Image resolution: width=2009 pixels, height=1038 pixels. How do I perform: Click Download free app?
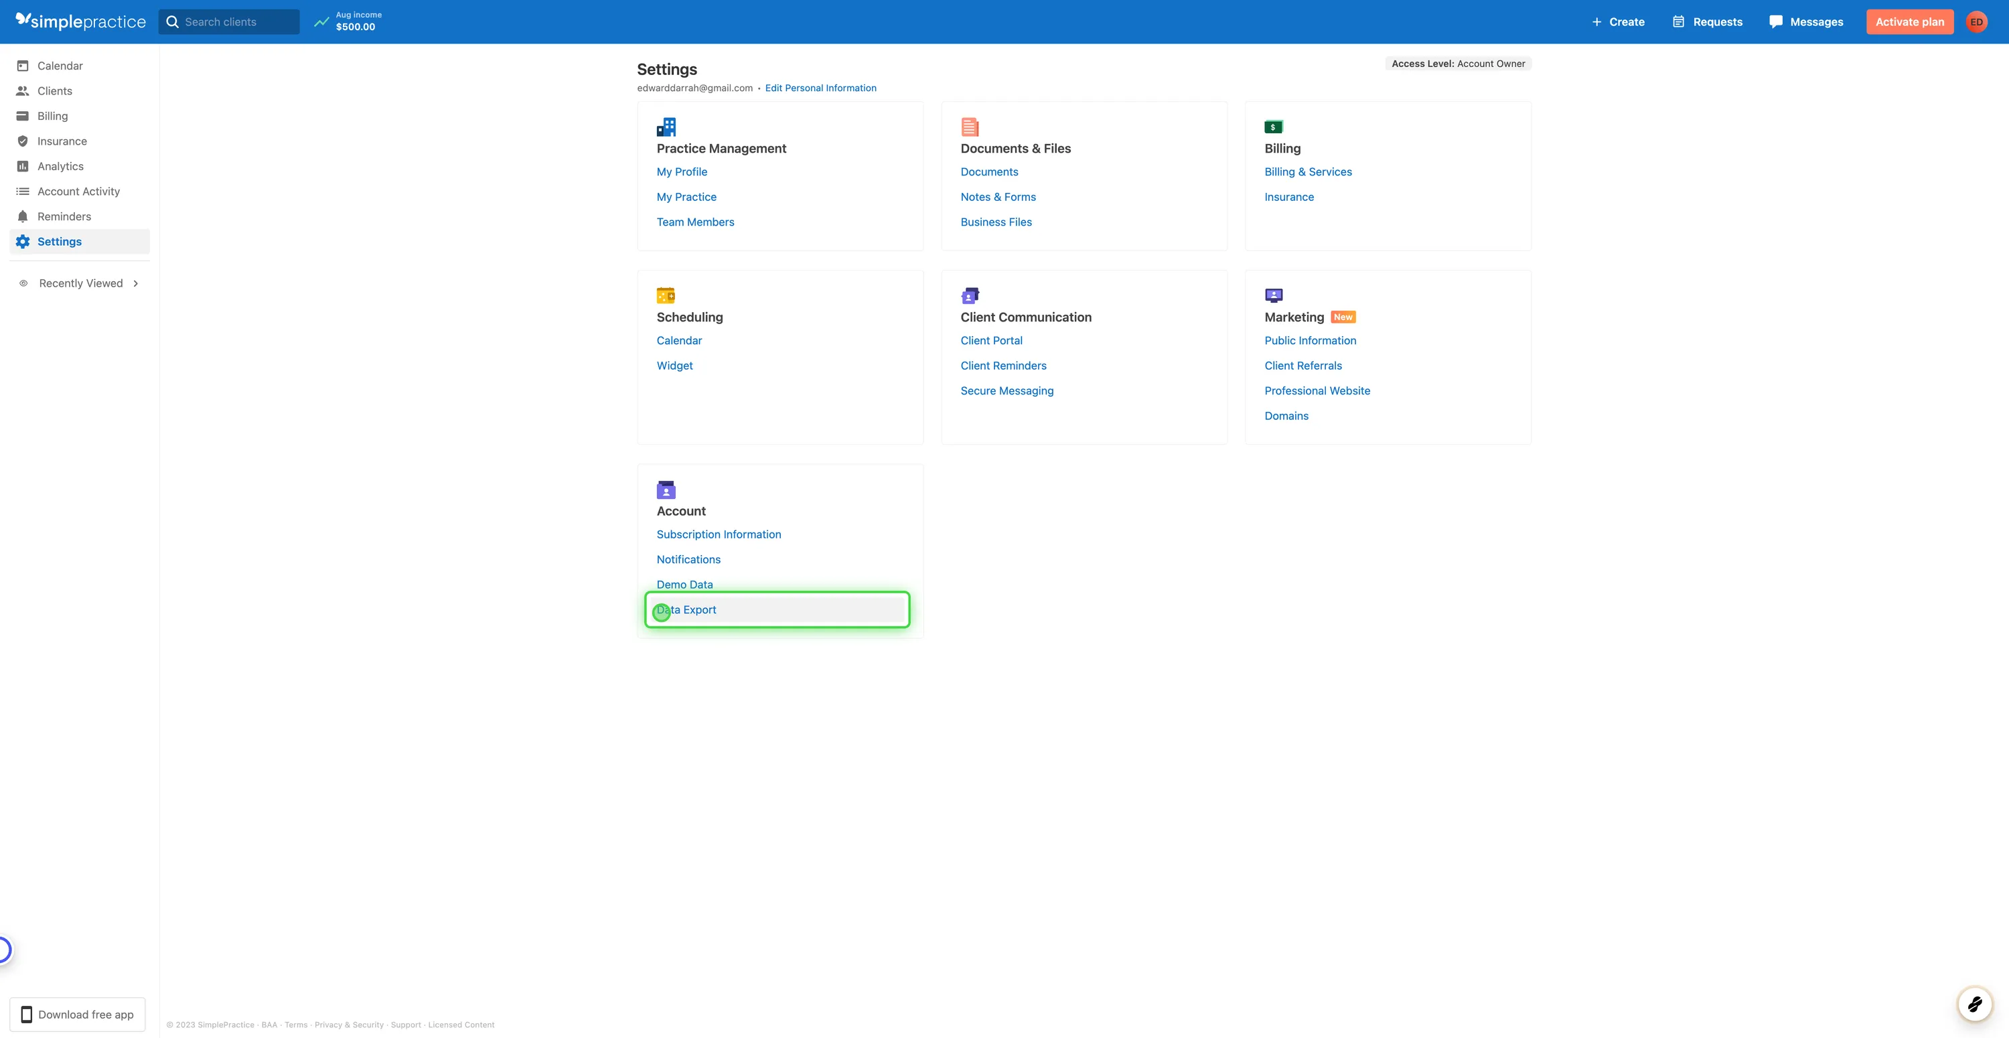click(x=76, y=1014)
